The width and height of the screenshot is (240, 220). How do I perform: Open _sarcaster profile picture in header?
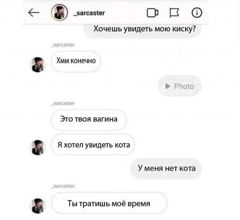point(59,12)
